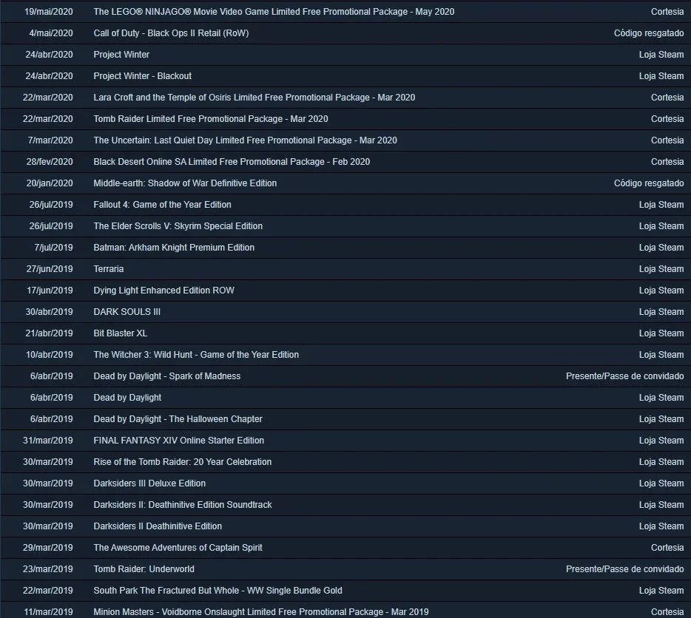
Task: Select DARK SOULS III entry
Action: [127, 312]
